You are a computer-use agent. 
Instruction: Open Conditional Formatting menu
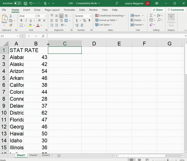pos(110,16)
